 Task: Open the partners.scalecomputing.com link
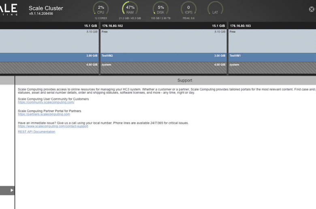pos(44,114)
